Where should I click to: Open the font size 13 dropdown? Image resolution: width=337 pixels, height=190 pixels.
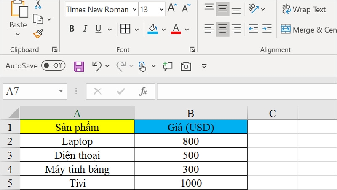161,9
